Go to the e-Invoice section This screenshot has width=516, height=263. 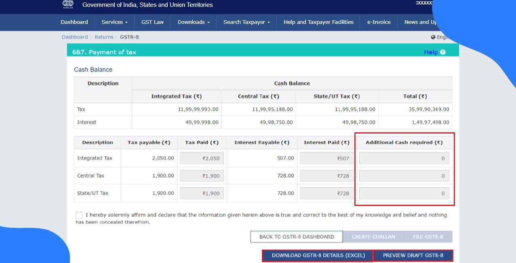pyautogui.click(x=379, y=22)
